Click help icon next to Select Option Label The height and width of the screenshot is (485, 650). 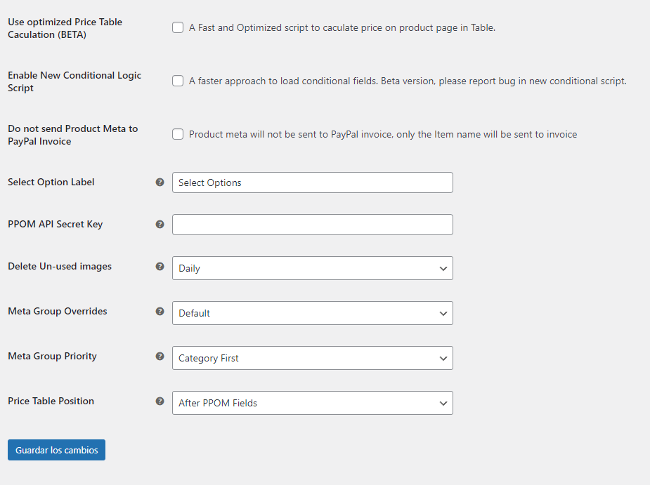[x=160, y=182]
